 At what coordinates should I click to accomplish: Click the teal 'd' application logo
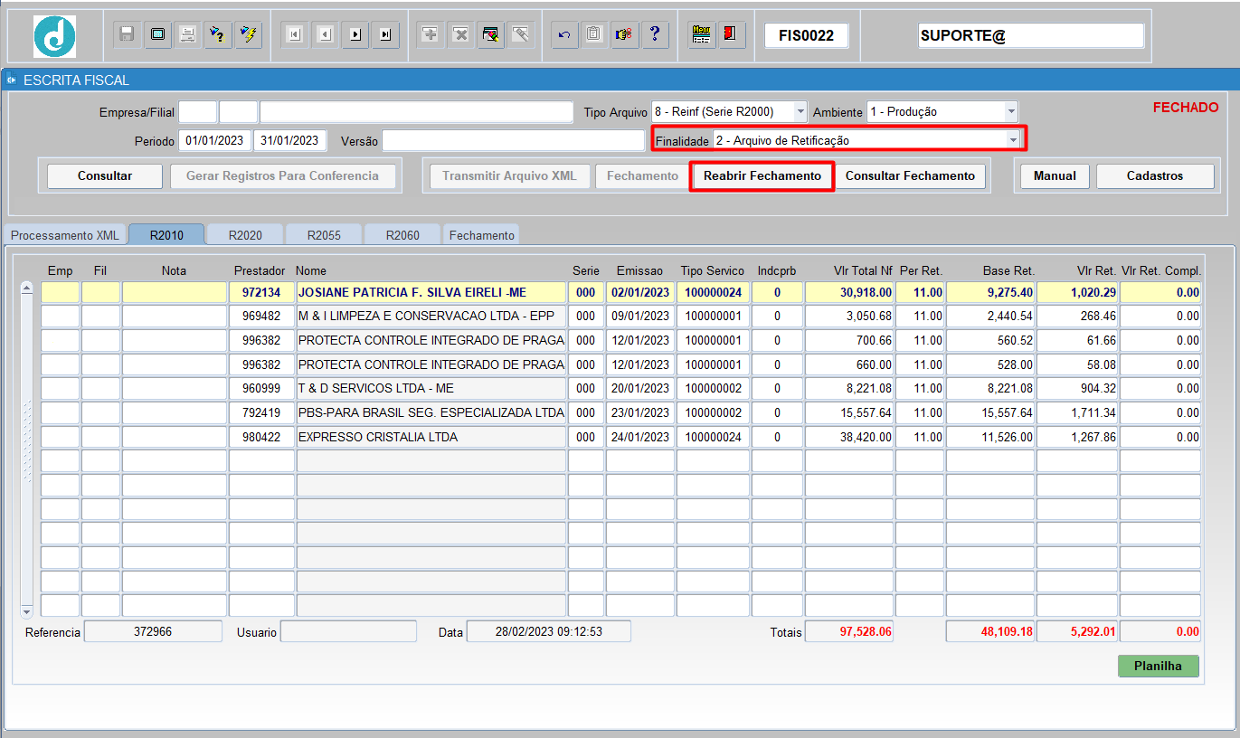point(54,37)
